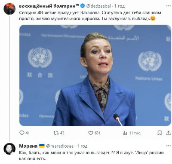Like the post with 631 hearts

click(x=91, y=133)
